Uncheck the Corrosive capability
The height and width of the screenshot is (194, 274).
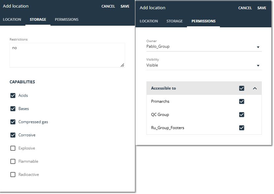13,135
